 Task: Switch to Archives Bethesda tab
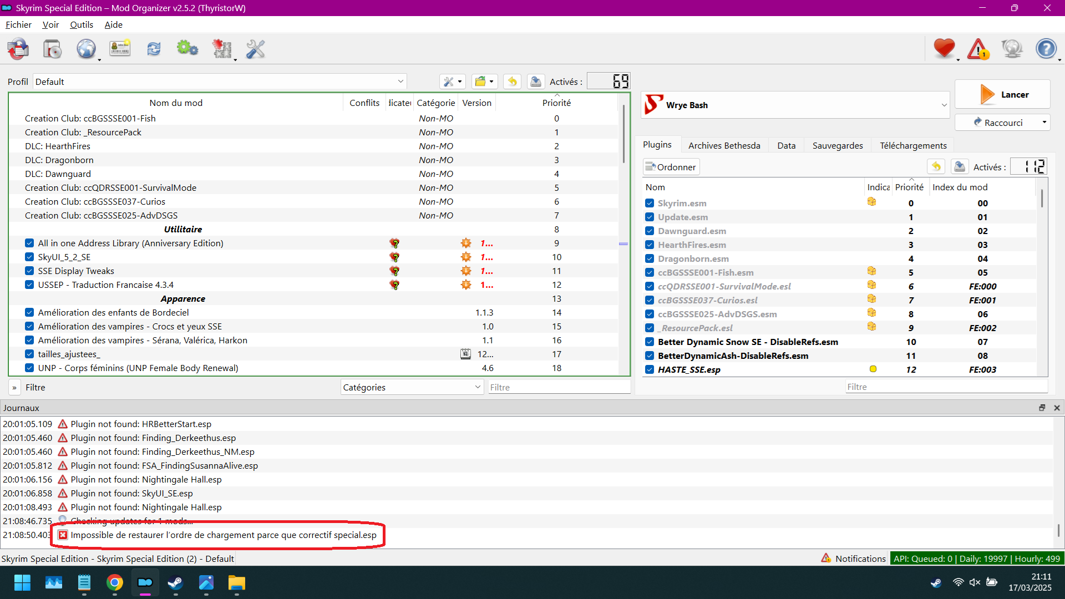click(x=724, y=145)
